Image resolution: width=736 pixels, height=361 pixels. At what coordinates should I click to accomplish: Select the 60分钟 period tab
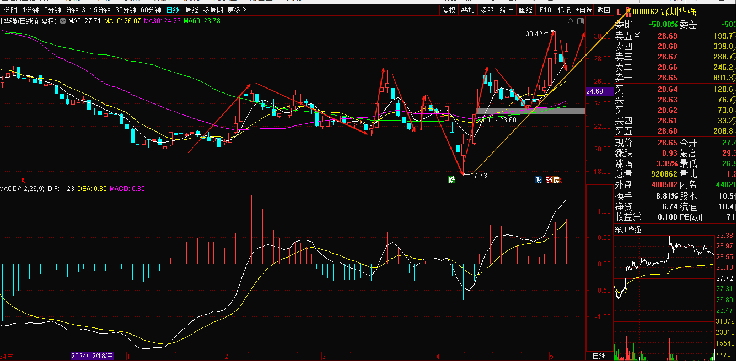(x=151, y=10)
